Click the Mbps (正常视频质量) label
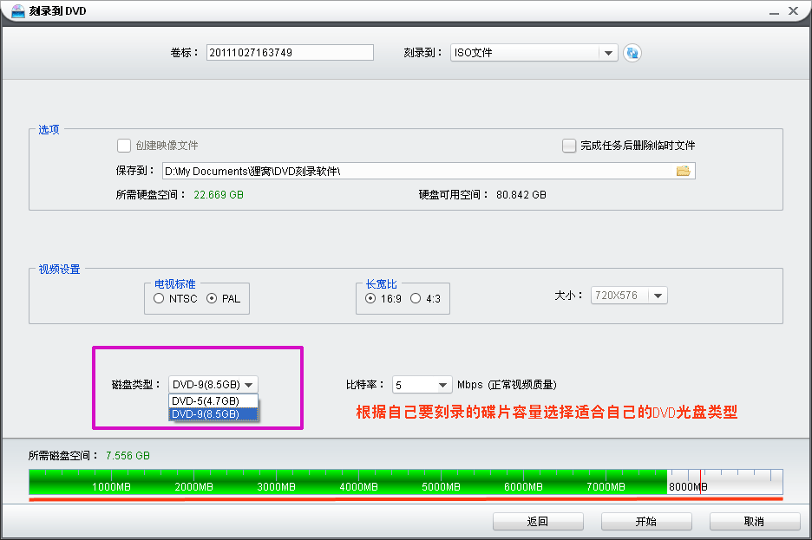Viewport: 812px width, 540px height. (507, 385)
